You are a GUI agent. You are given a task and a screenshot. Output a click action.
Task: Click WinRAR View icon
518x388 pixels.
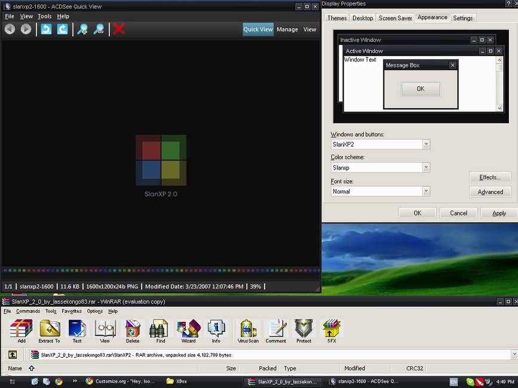(x=105, y=331)
